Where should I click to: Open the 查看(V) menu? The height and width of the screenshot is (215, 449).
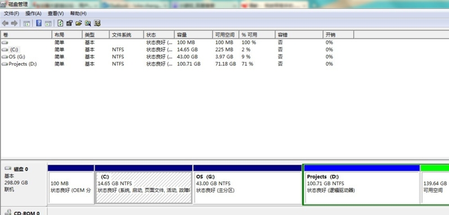pos(56,13)
